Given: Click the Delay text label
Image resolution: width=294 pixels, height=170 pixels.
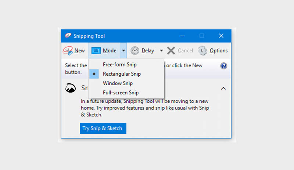Looking at the screenshot, I should 148,51.
